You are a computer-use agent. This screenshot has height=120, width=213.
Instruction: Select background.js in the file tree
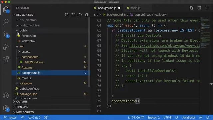point(51,73)
